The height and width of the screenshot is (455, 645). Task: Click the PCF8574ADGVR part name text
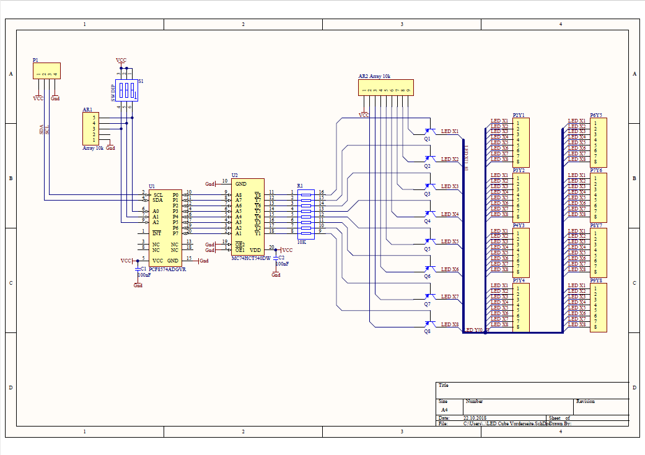point(167,270)
